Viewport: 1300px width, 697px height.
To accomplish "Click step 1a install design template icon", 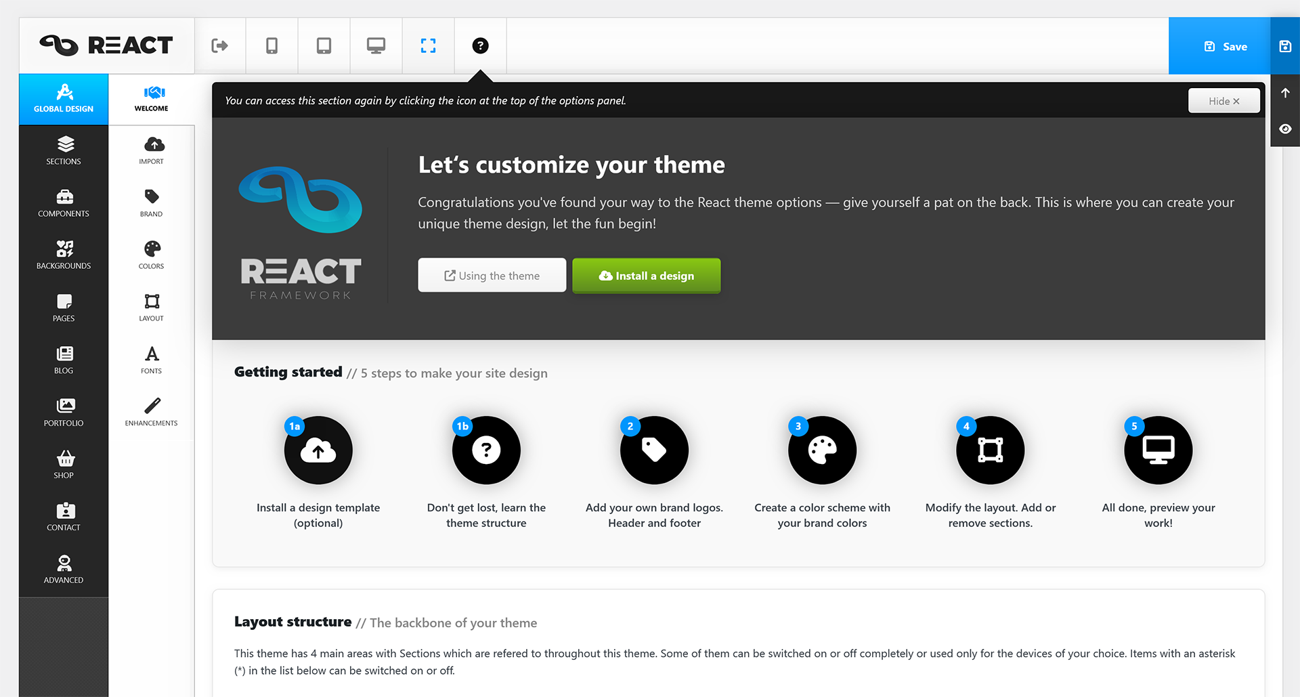I will coord(318,450).
